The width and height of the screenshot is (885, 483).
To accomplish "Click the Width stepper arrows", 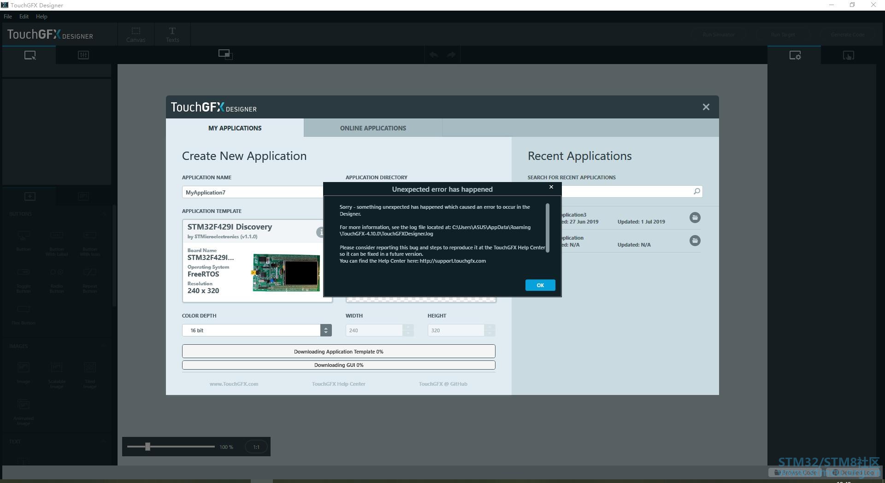I will (408, 330).
